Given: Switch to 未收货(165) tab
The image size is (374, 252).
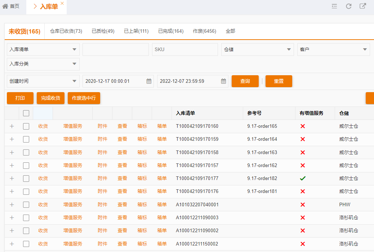Looking at the screenshot, I should (25, 31).
